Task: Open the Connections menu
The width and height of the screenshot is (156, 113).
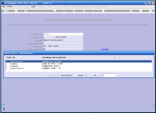Action: 18,6
